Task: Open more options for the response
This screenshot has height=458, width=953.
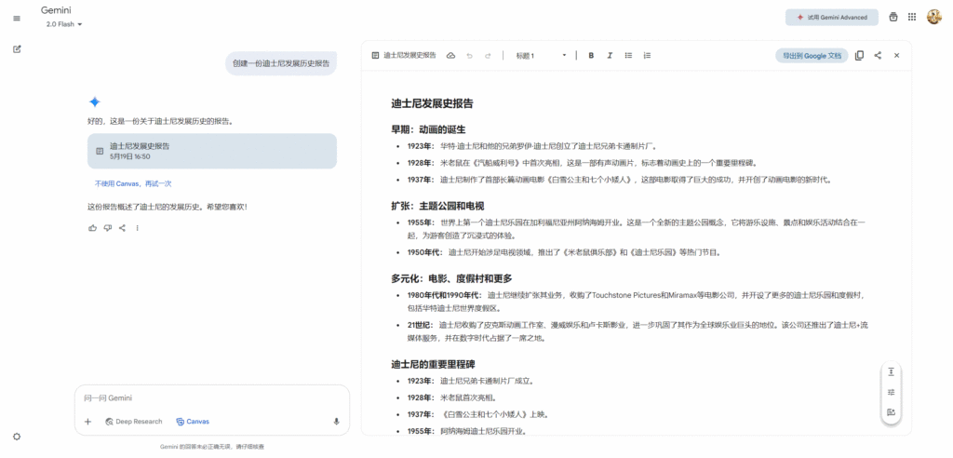Action: 138,228
